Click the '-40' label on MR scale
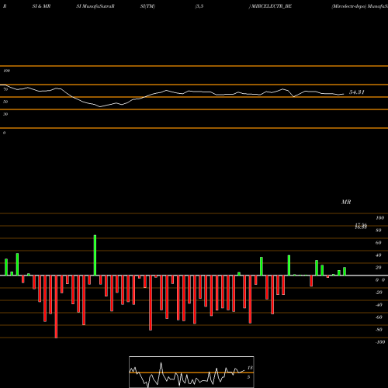Image resolution: width=388 pixels, height=388 pixels. tap(379, 305)
